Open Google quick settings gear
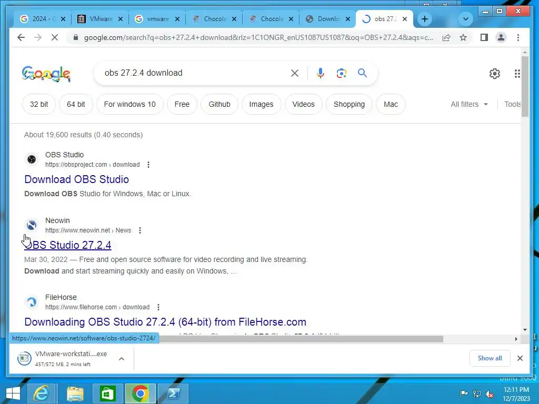This screenshot has width=539, height=404. tap(494, 73)
